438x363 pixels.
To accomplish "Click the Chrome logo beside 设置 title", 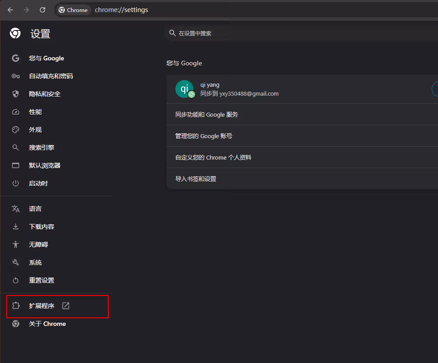I will pyautogui.click(x=15, y=34).
